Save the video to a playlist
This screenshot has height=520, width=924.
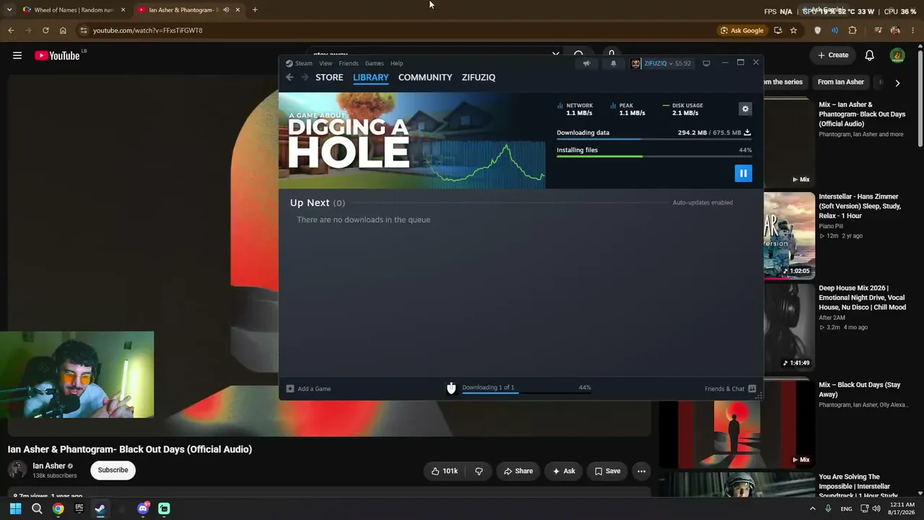pyautogui.click(x=607, y=471)
